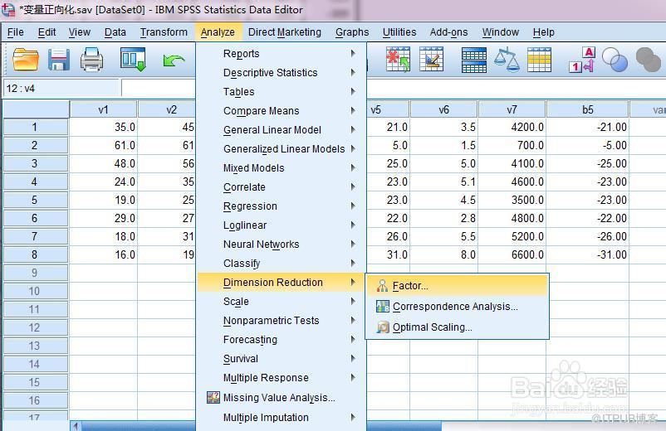666x431 pixels.
Task: Expand the Nonparametric Tests submenu
Action: tap(271, 321)
